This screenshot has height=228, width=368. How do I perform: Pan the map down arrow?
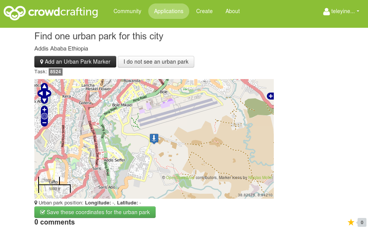pyautogui.click(x=44, y=100)
